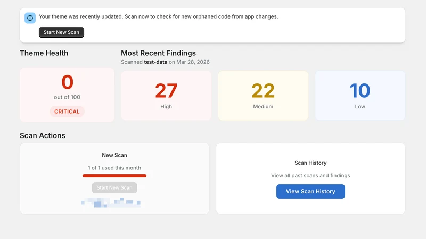Click the Theme Health section heading
Viewport: 426px width, 239px height.
click(x=44, y=53)
